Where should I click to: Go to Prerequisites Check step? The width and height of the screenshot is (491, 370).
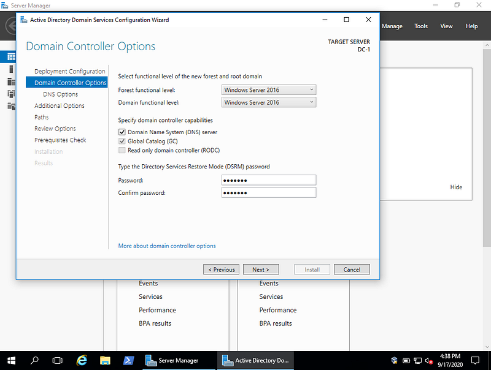[x=60, y=140]
